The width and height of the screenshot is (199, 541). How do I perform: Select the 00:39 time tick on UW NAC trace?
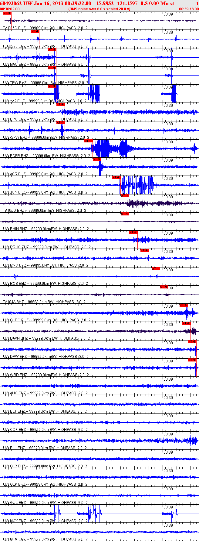coord(168,51)
